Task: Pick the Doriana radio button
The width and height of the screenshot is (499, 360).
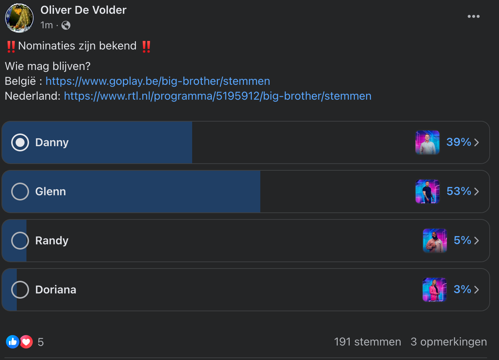Action: pos(20,290)
